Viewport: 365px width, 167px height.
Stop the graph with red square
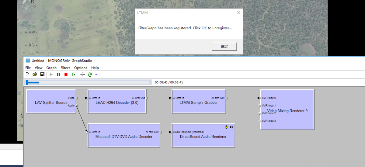66,75
